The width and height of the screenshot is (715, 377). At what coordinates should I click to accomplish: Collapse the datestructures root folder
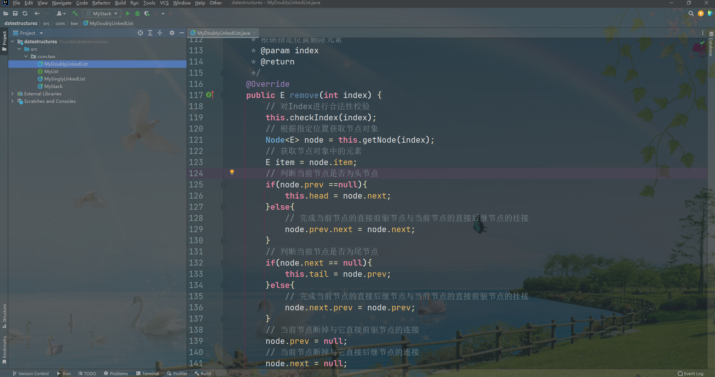click(13, 41)
